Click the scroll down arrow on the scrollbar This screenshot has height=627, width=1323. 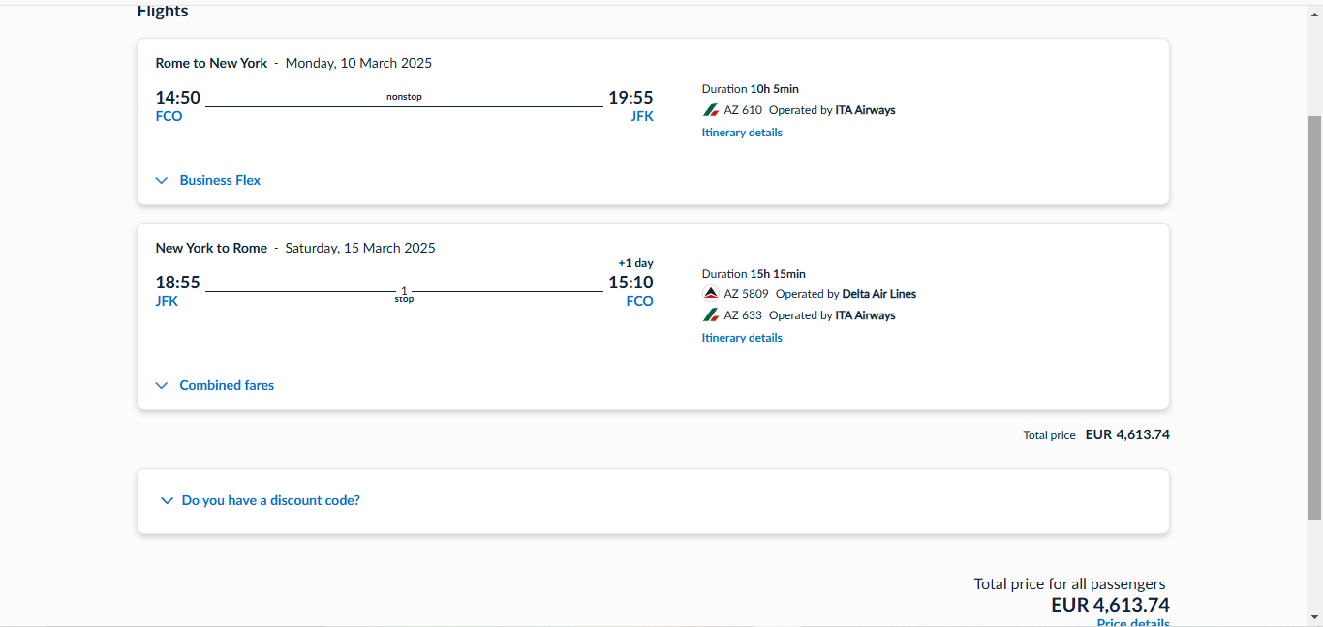[x=1314, y=616]
